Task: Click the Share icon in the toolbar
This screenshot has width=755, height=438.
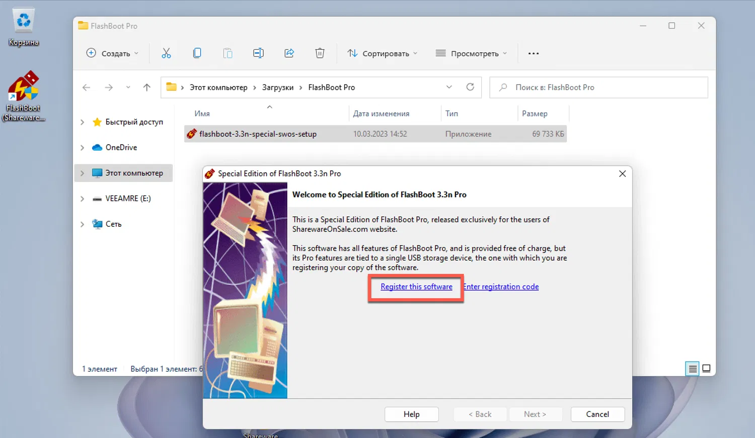Action: [x=289, y=53]
